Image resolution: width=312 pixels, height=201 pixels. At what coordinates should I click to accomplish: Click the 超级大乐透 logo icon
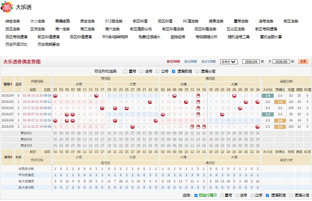point(7,7)
